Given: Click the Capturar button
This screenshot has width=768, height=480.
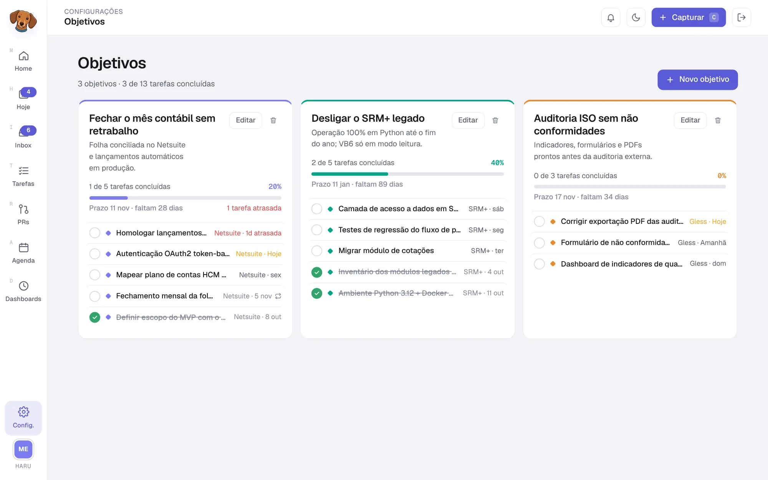Looking at the screenshot, I should tap(689, 18).
